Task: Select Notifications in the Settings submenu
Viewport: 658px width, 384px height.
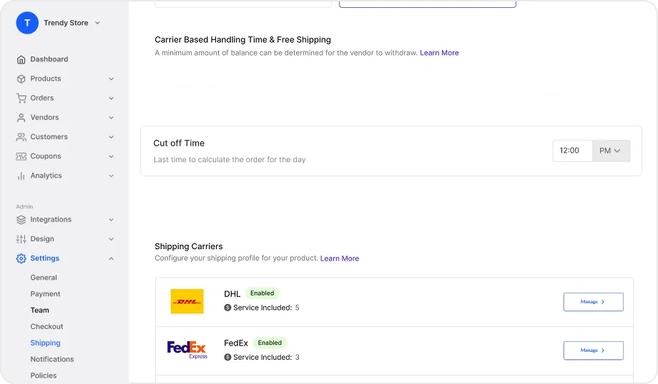Action: point(52,359)
